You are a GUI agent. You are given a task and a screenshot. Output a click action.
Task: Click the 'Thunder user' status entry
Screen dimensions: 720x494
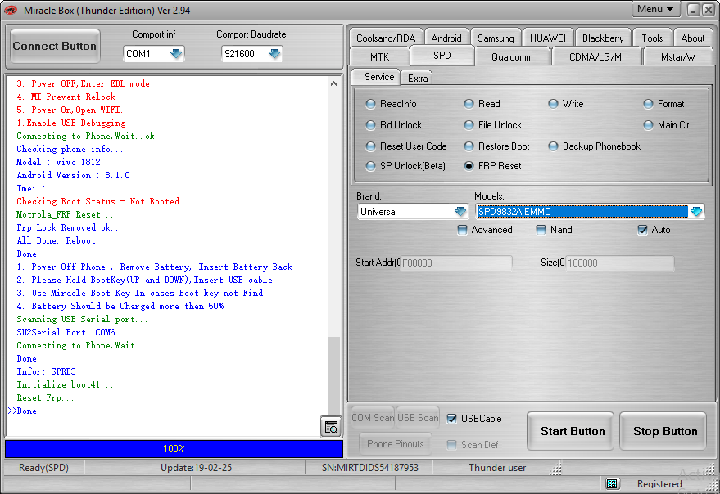[497, 468]
